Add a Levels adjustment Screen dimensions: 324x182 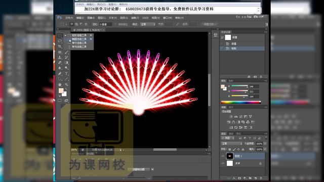236,117
